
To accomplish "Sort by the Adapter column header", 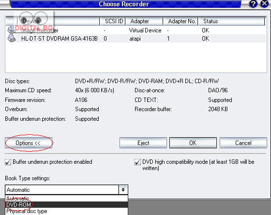I will pyautogui.click(x=145, y=21).
